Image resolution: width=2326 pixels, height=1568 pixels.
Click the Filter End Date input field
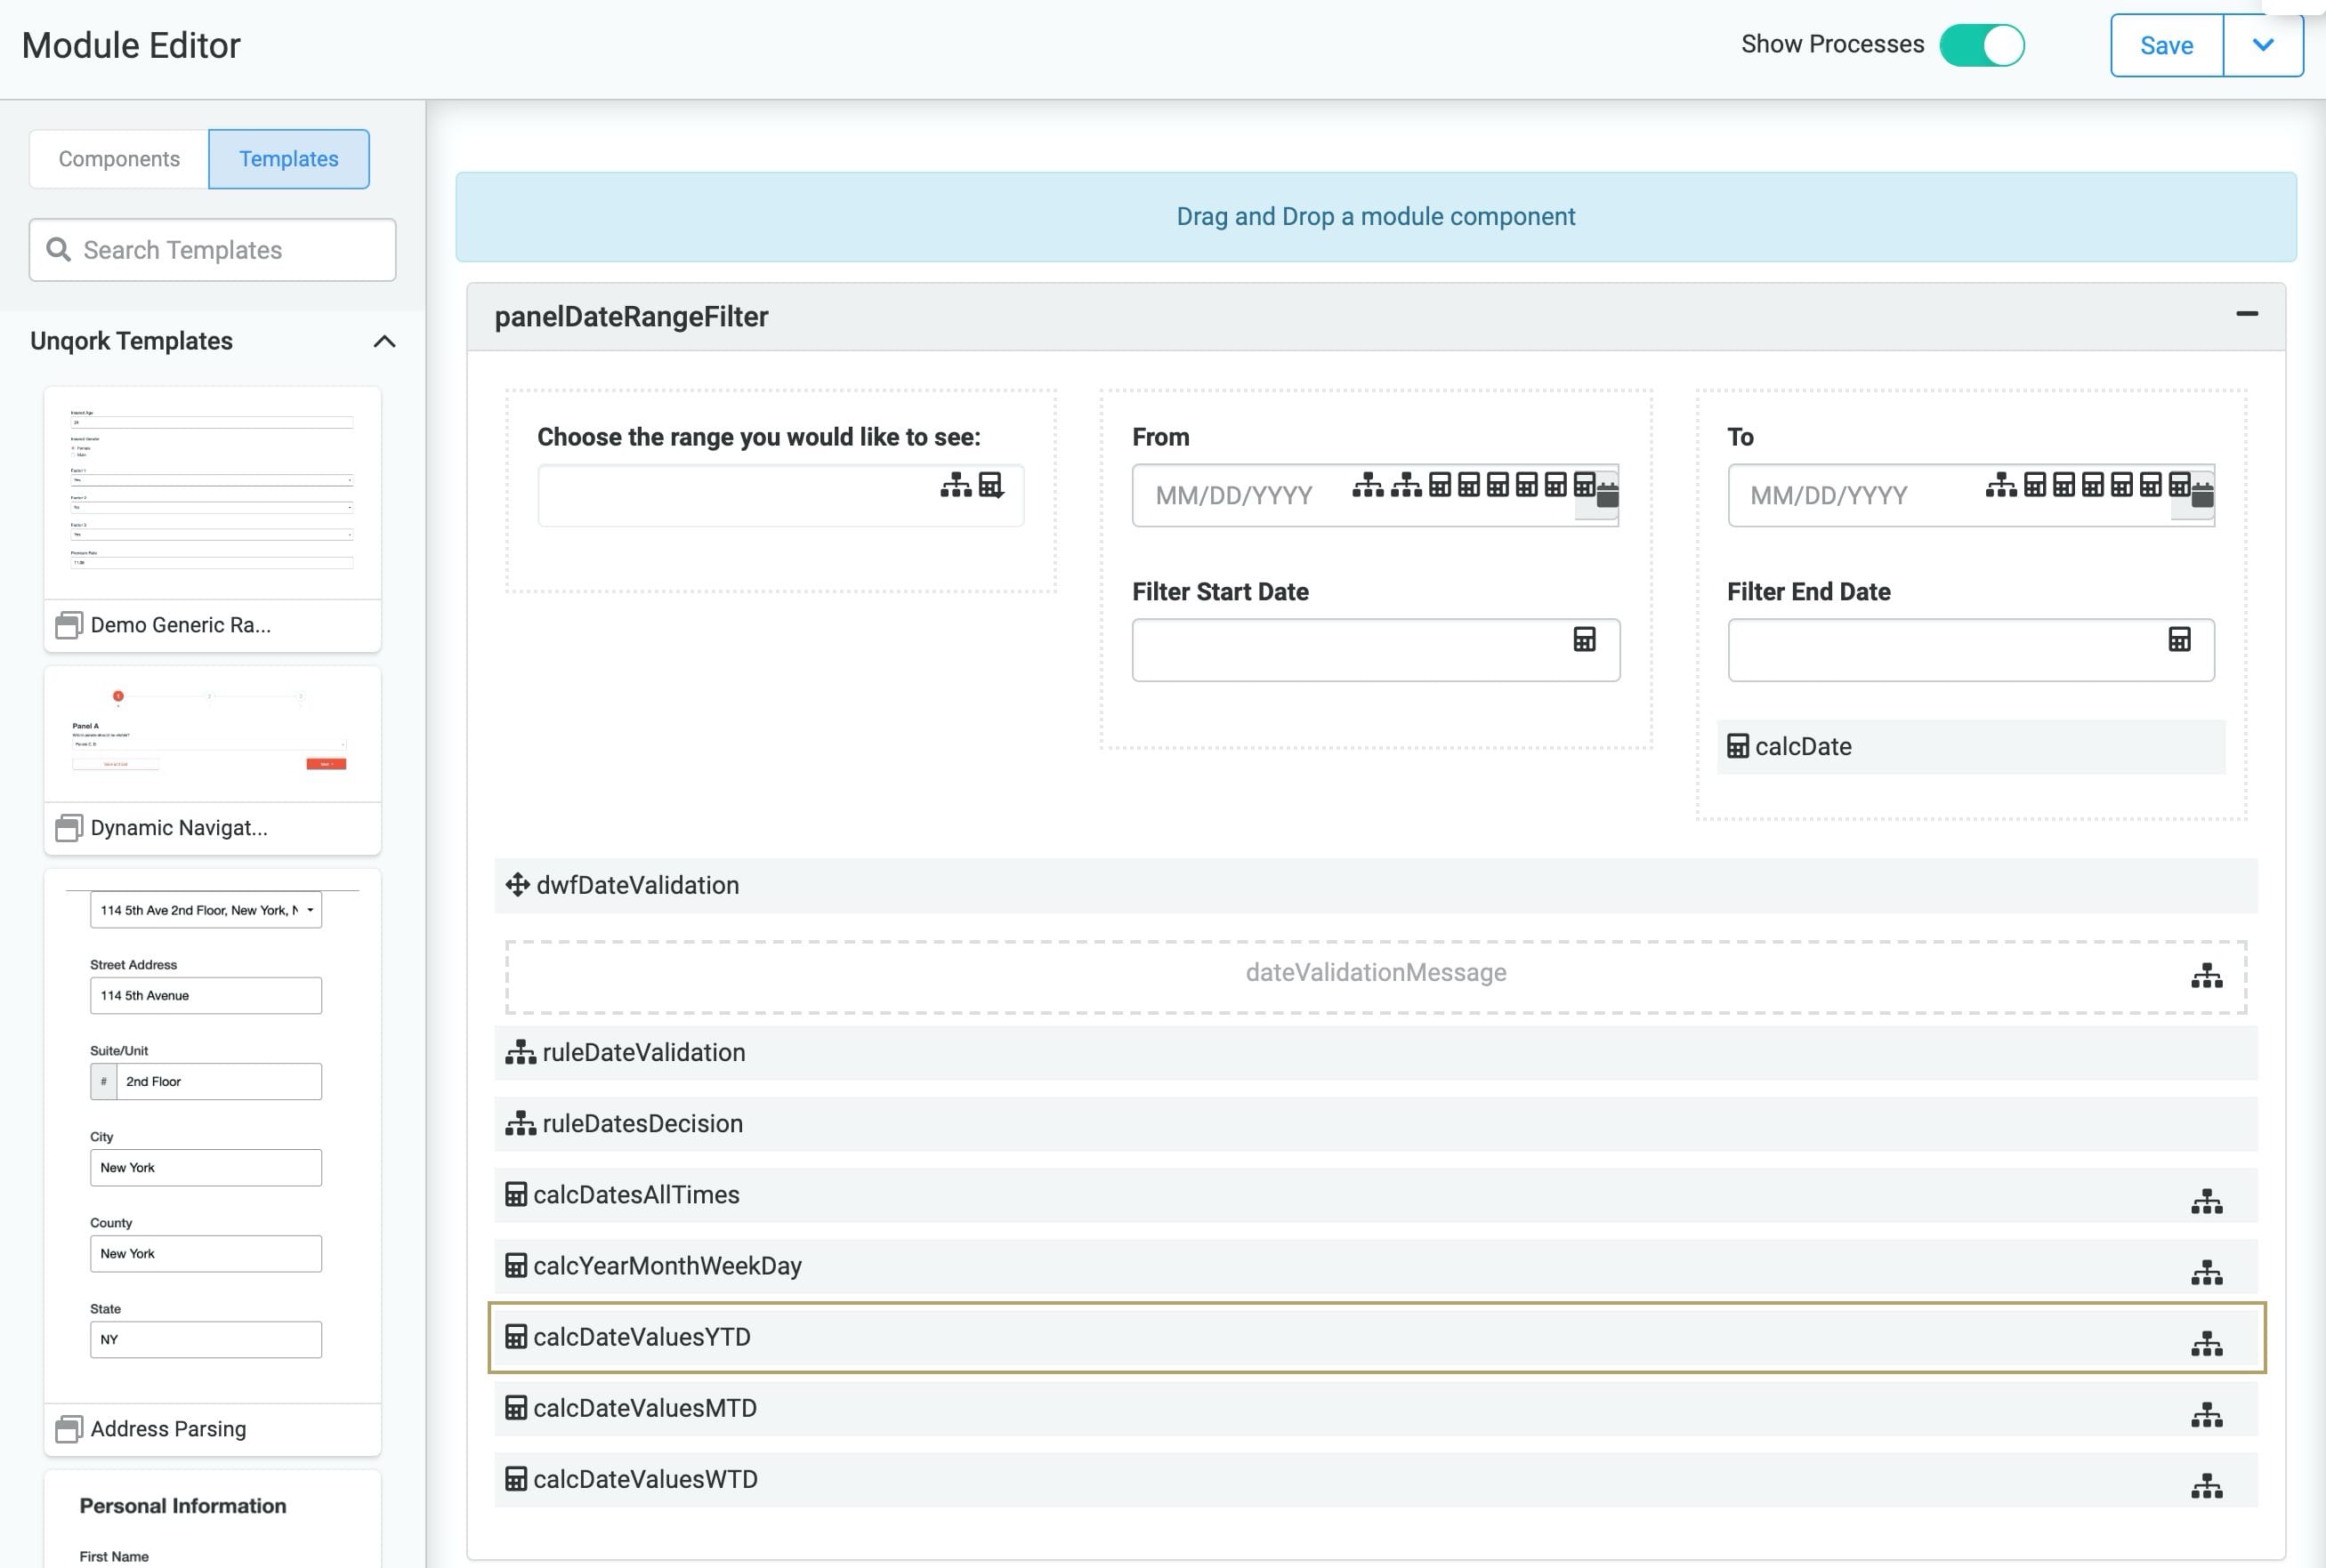tap(1970, 650)
